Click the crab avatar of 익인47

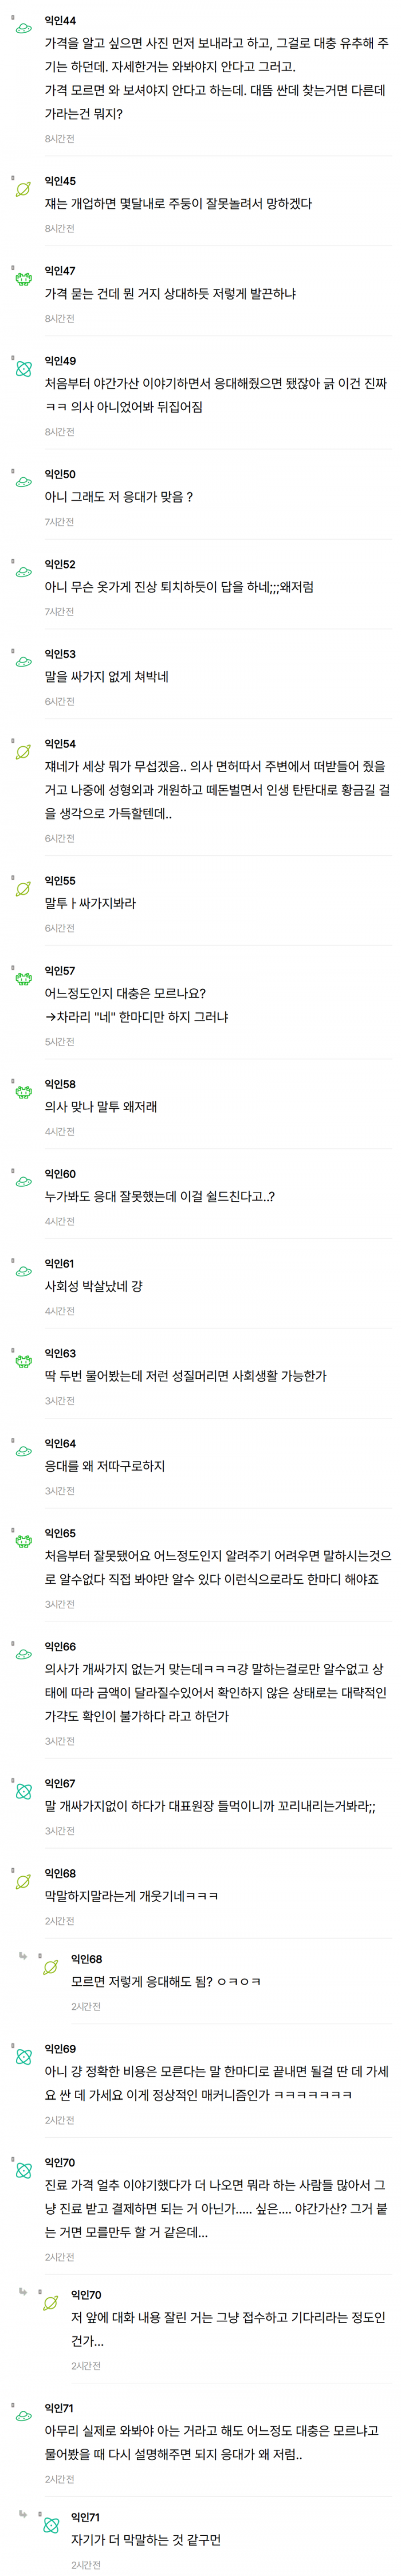23,279
